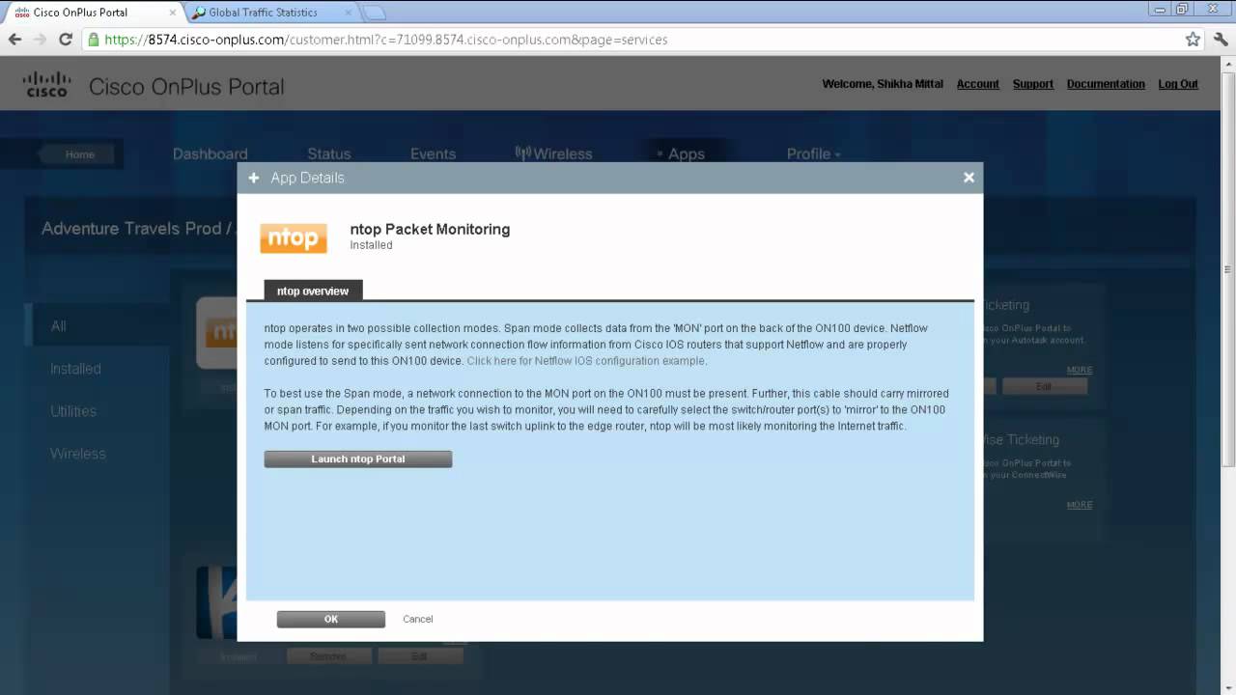Open the Events menu item
The image size is (1236, 695).
click(x=433, y=154)
